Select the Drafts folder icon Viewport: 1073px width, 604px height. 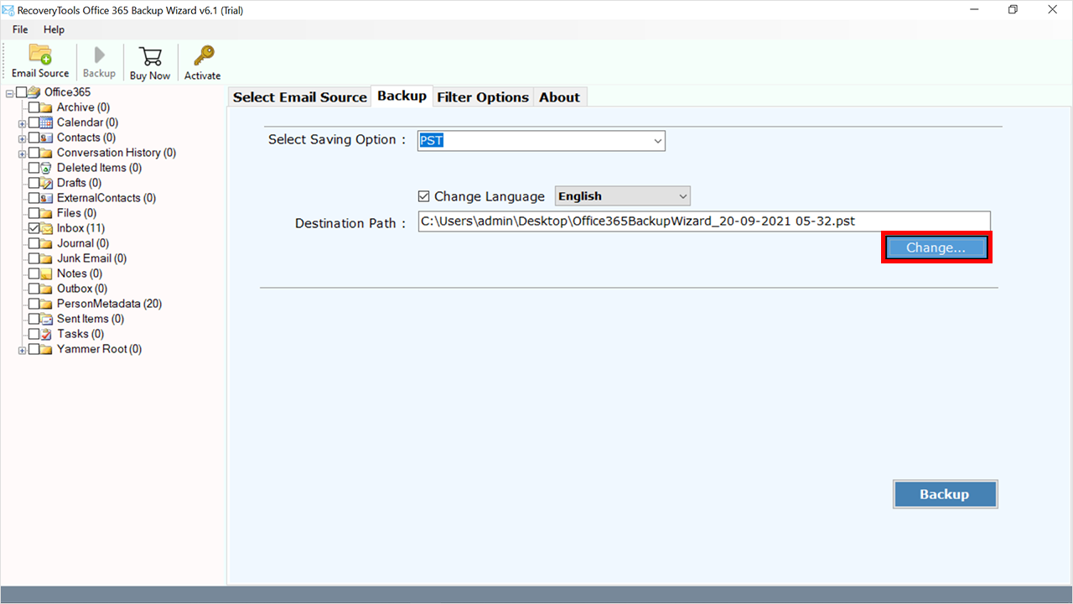[47, 183]
